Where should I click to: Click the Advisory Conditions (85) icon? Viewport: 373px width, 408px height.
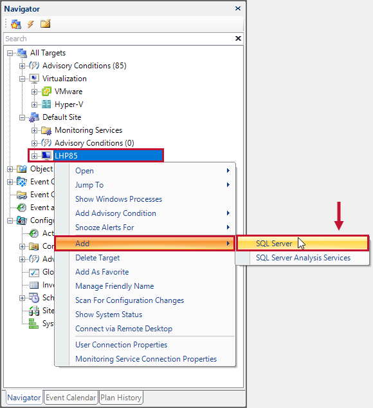point(34,65)
